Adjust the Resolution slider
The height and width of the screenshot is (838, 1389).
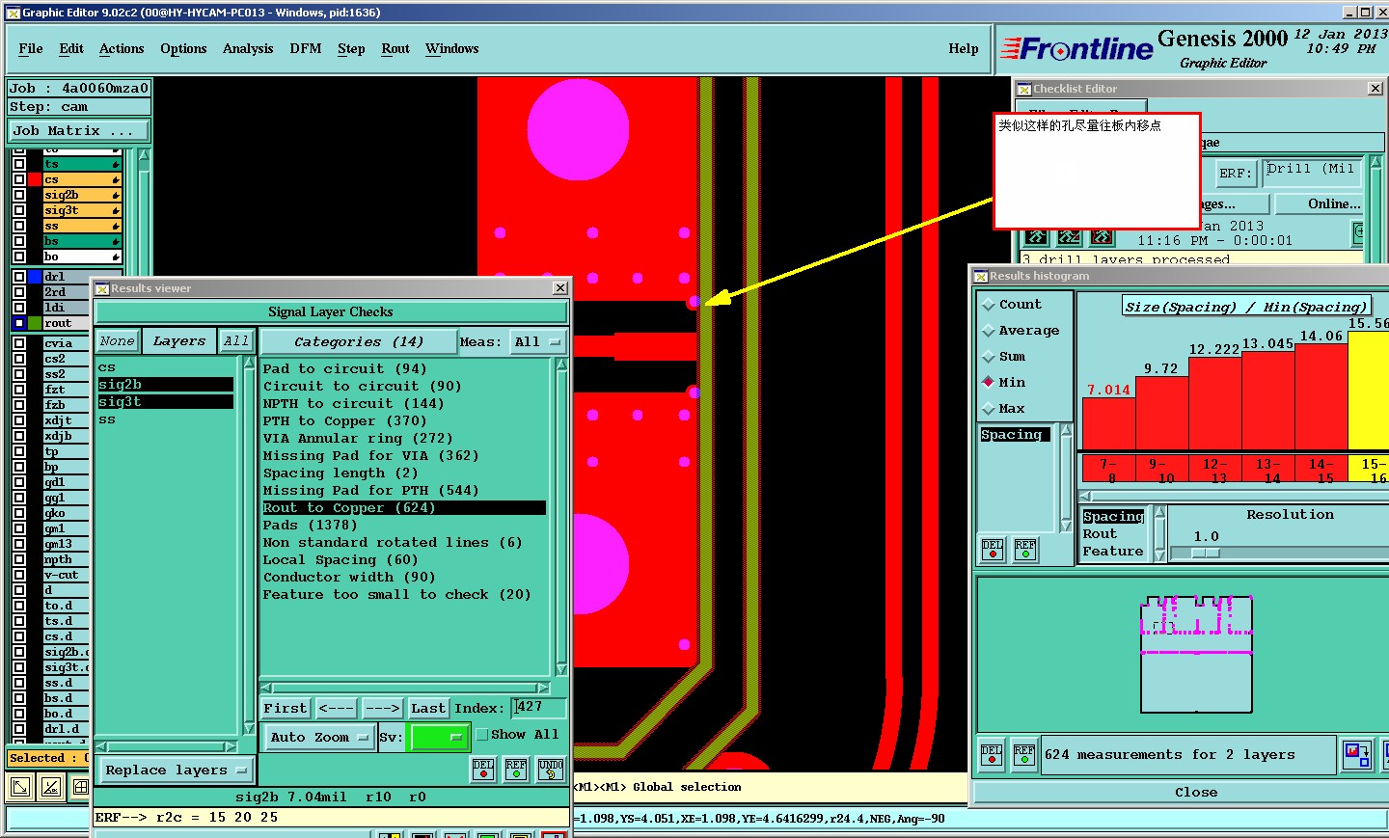click(1206, 554)
